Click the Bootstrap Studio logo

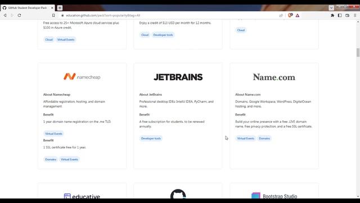point(274,196)
